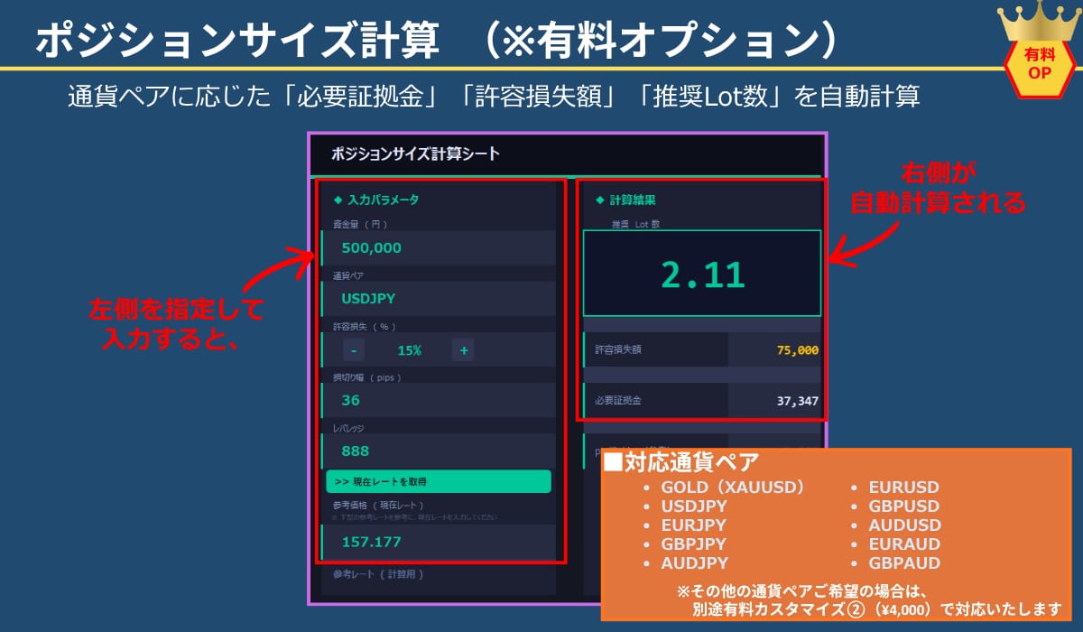Edit the 参考価格 field showing 157.177
This screenshot has width=1083, height=632.
(439, 542)
